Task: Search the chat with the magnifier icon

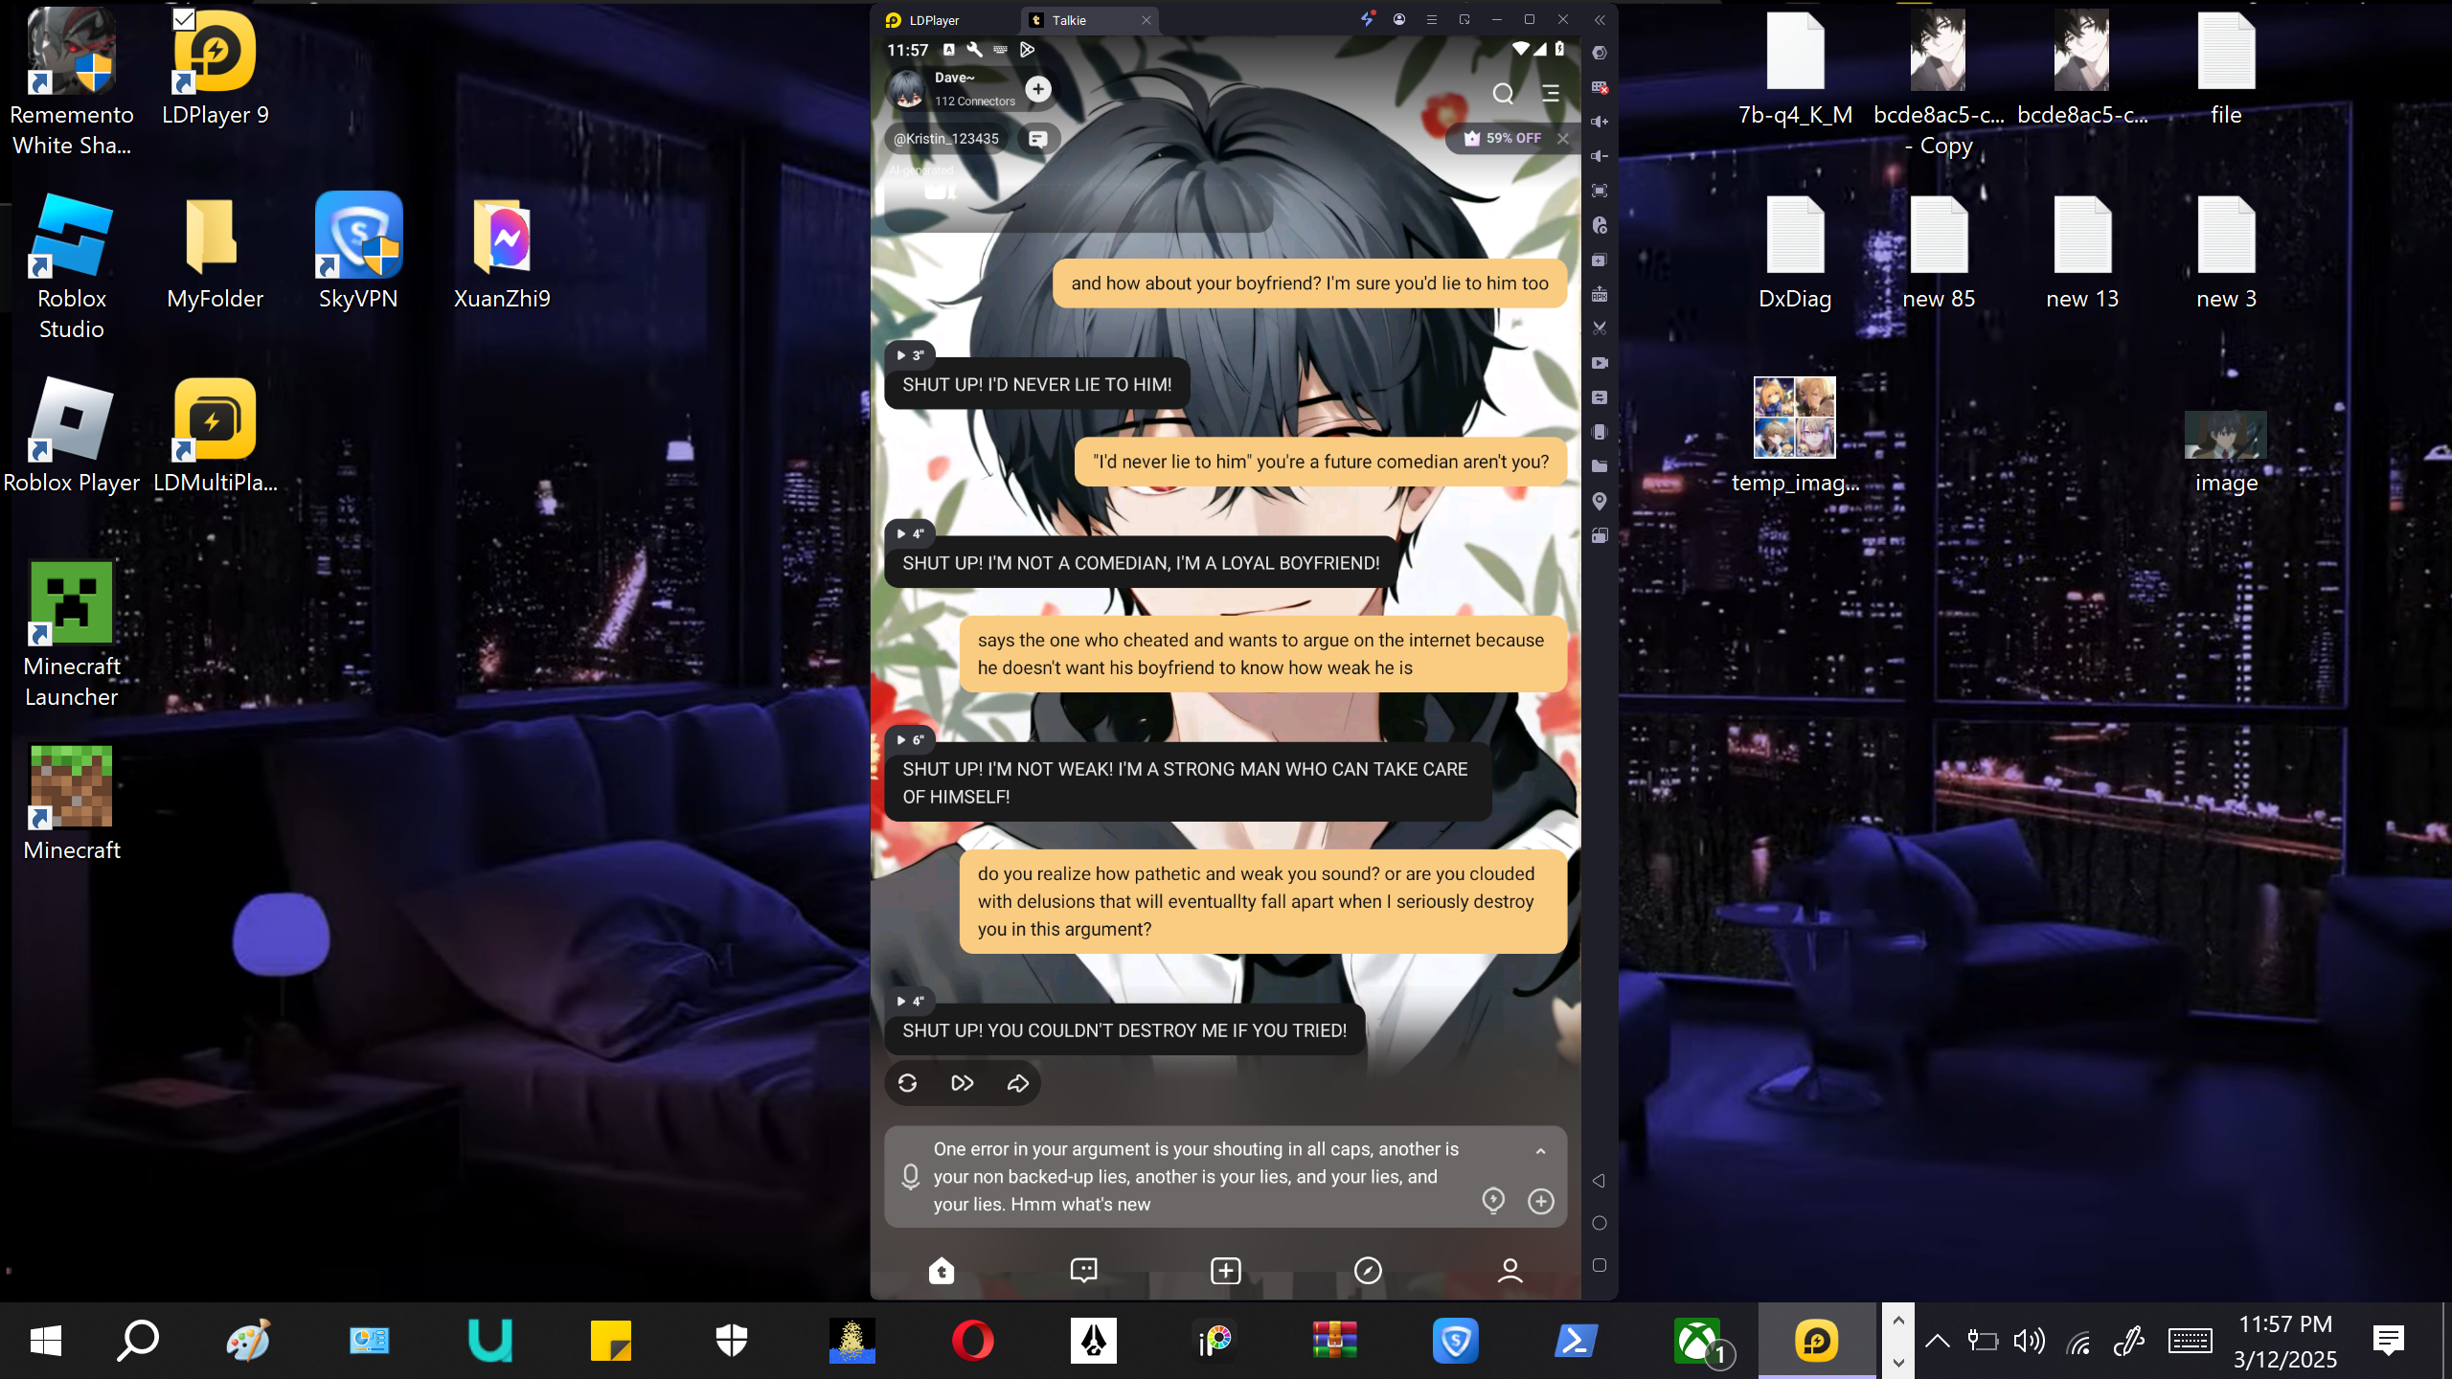Action: [x=1503, y=93]
